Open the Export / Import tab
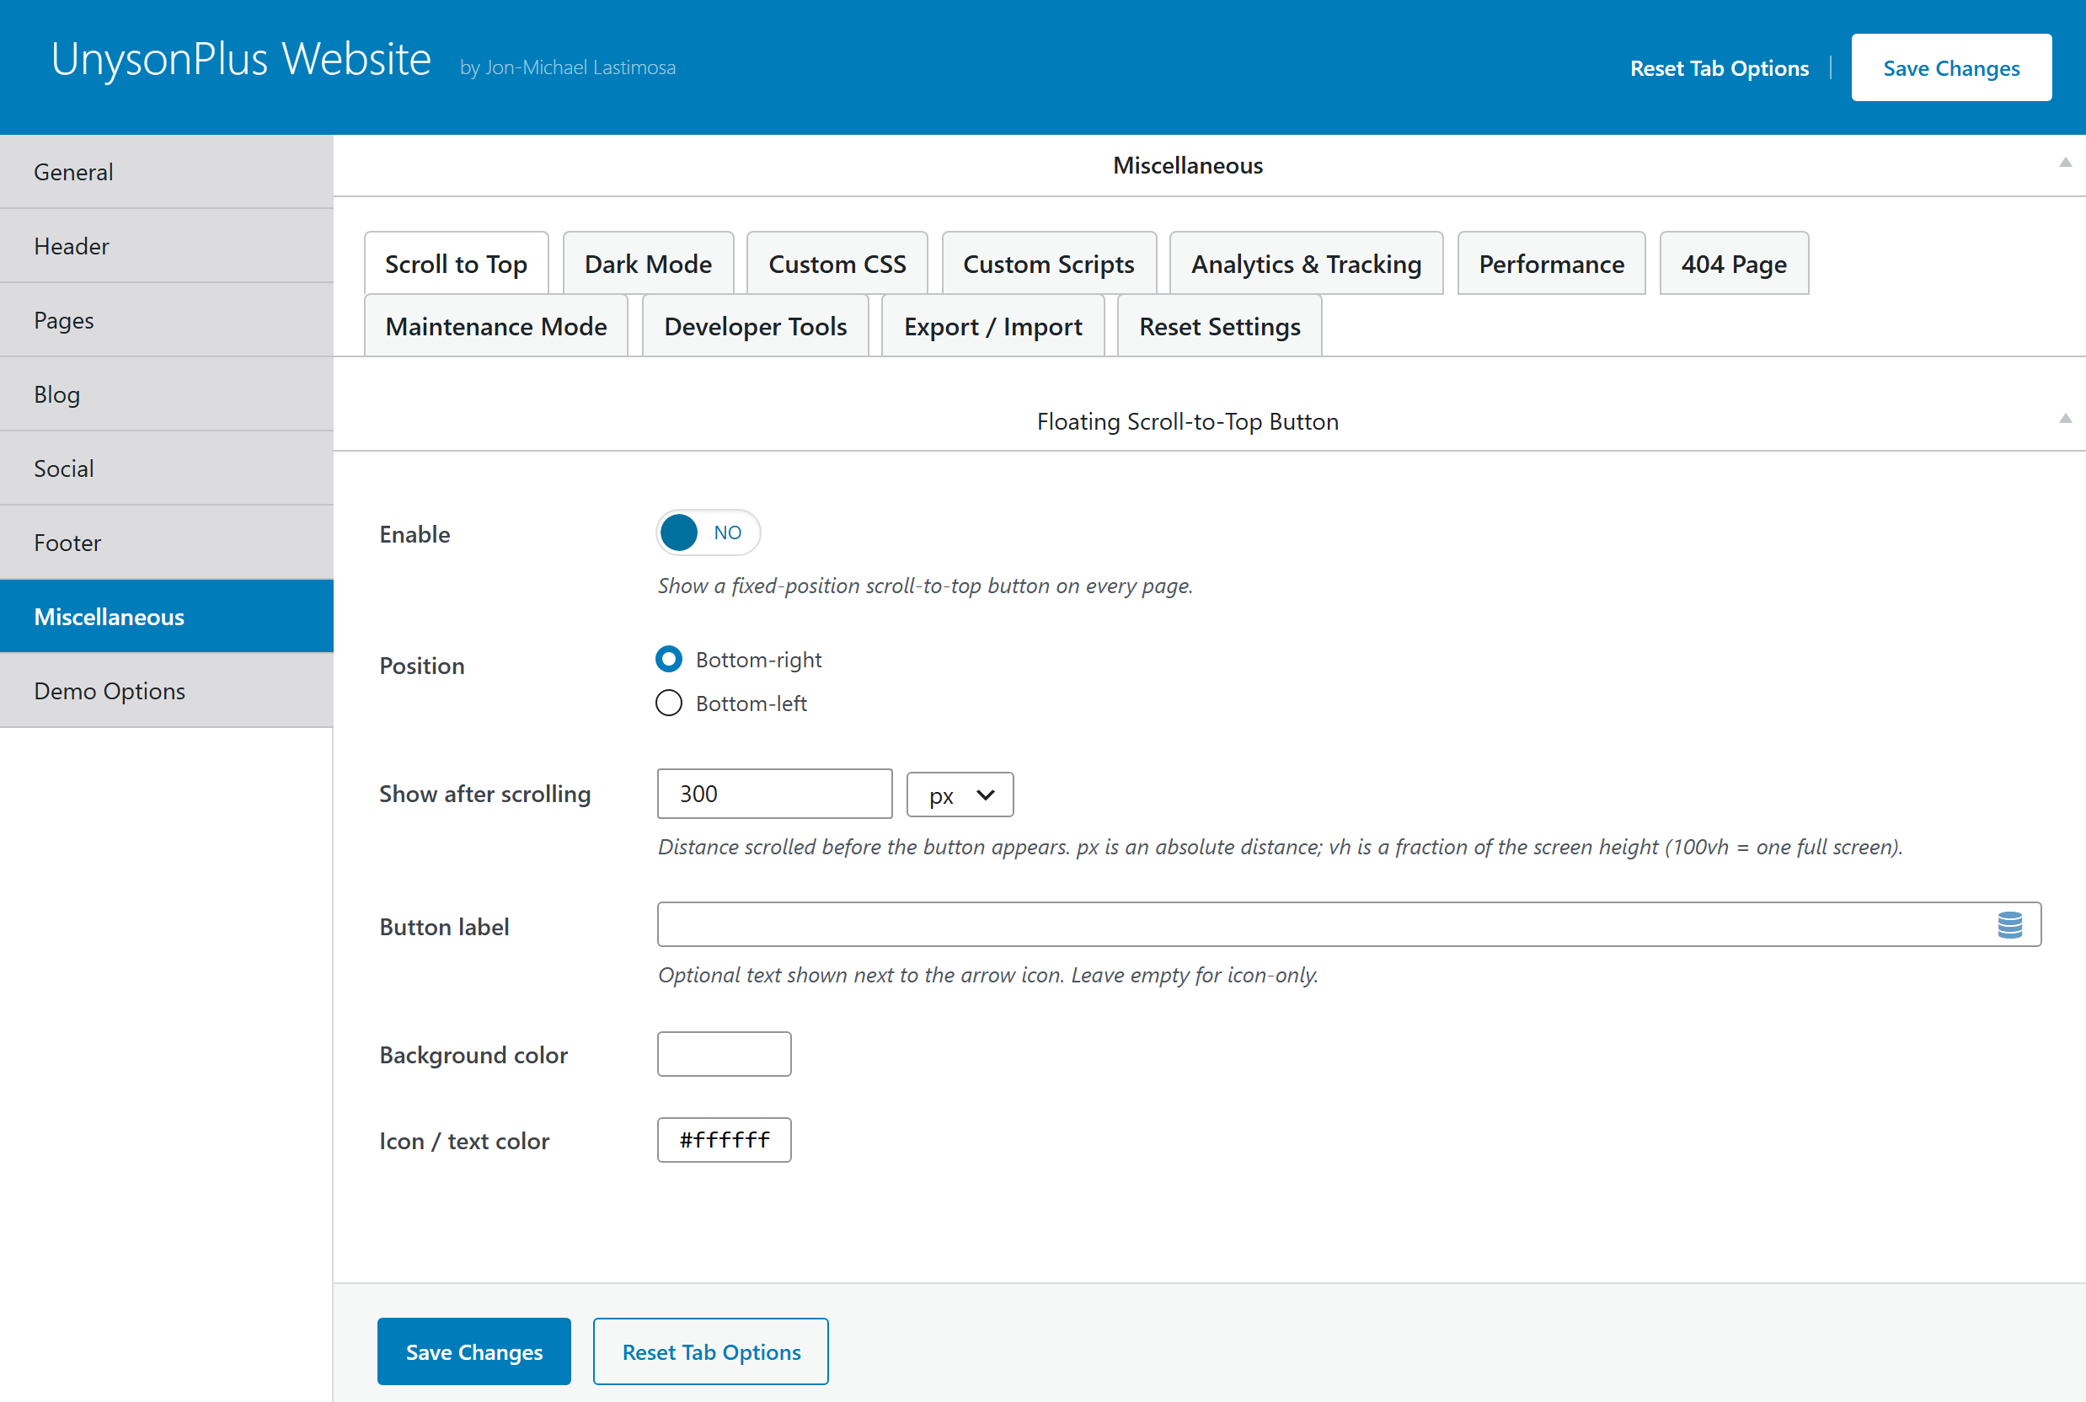Viewport: 2086px width, 1402px height. coord(992,326)
